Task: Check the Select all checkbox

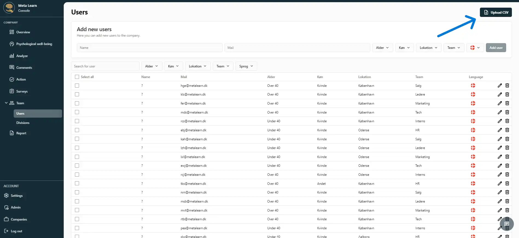Action: [77, 77]
